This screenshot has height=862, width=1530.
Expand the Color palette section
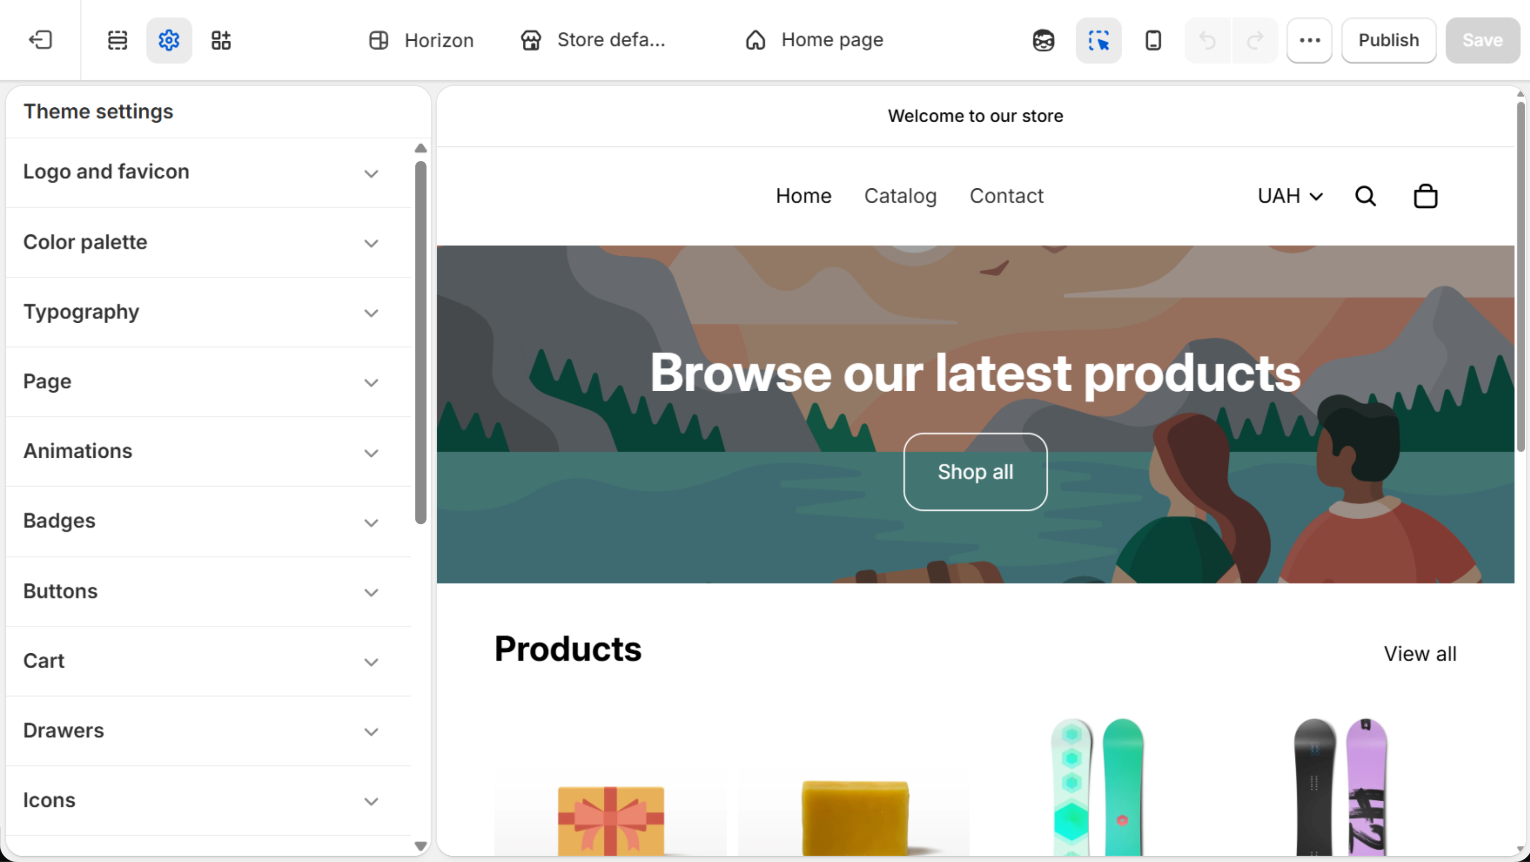click(x=208, y=242)
